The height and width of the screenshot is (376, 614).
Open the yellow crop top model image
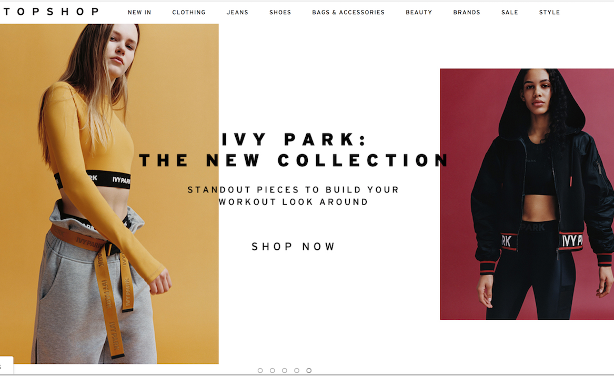[x=109, y=194]
